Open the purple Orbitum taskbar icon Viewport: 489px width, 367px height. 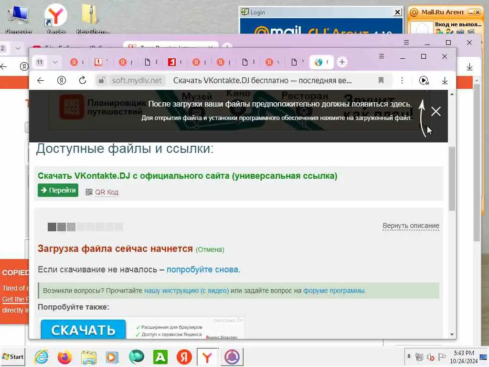coord(232,357)
